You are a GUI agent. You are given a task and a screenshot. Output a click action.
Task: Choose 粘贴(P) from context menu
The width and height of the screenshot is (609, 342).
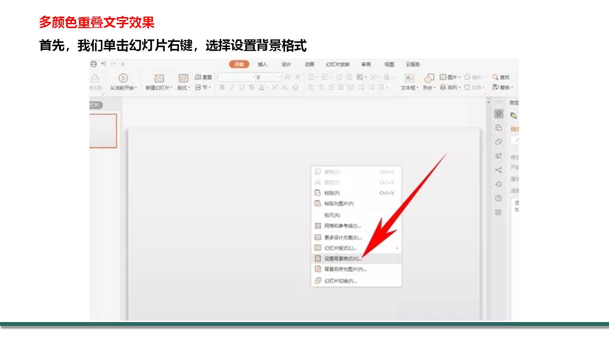[x=332, y=193]
